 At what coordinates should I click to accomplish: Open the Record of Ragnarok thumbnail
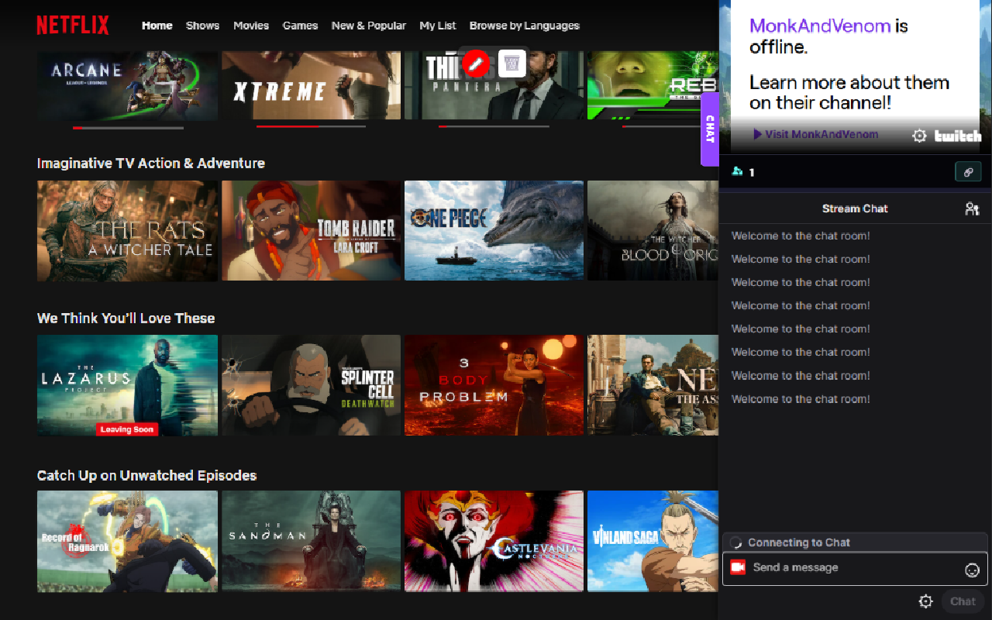pos(127,541)
